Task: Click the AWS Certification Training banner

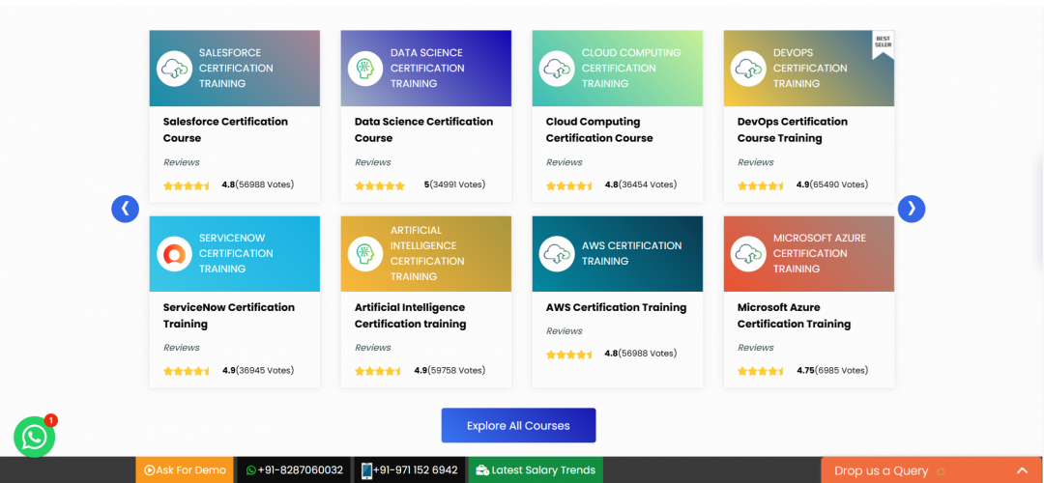Action: (617, 253)
